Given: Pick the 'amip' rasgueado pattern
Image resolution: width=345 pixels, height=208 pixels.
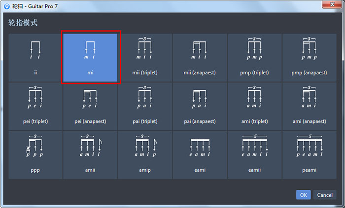Looking at the screenshot, I should pos(145,155).
